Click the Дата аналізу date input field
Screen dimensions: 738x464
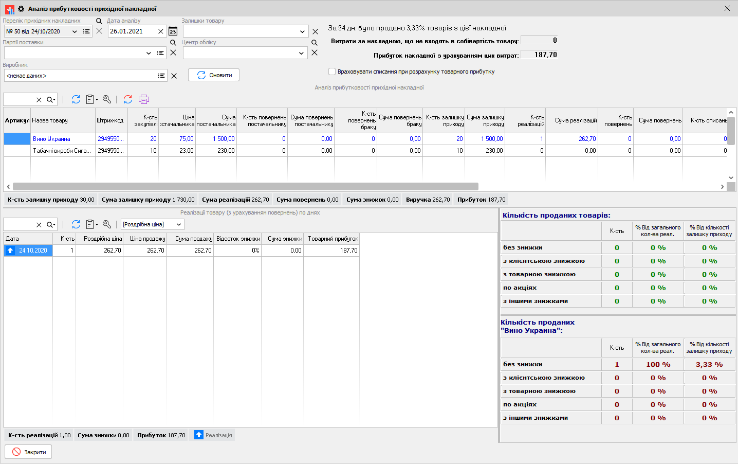tap(132, 31)
